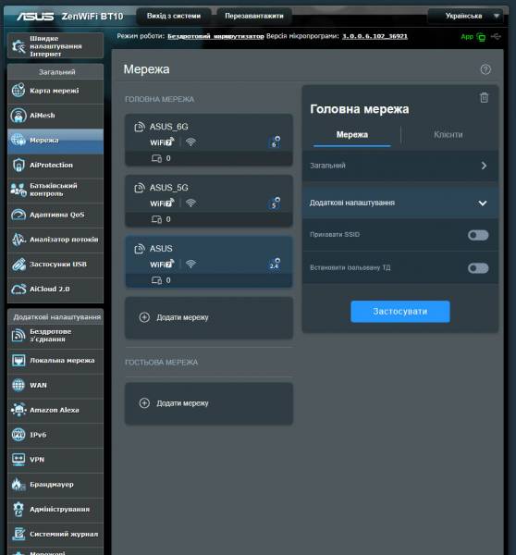Open the Адаптивна QoS gauge icon
516x555 pixels.
click(x=18, y=215)
